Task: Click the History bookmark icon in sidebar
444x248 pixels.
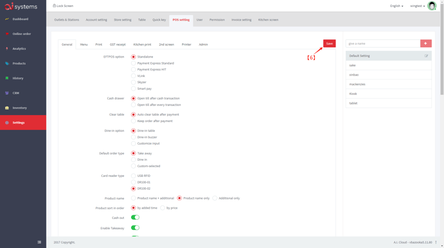Action: 7,78
